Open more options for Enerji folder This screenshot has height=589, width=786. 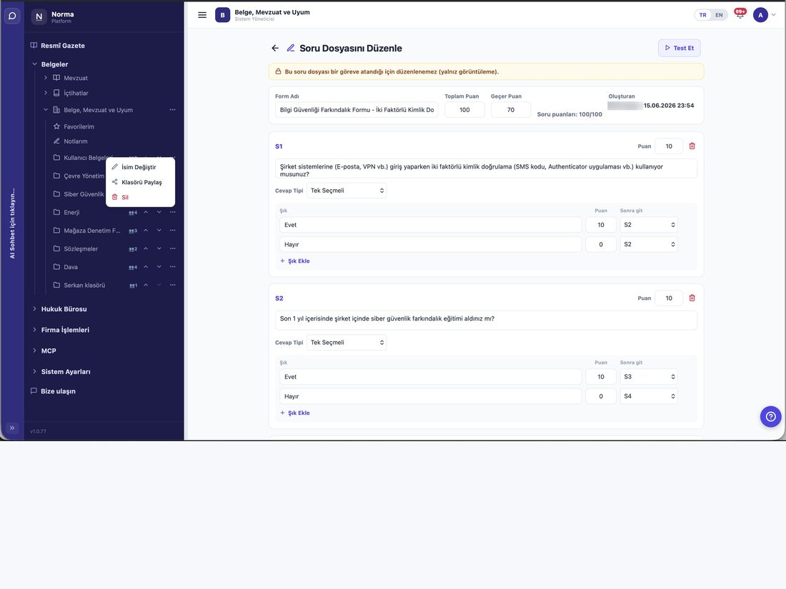172,212
